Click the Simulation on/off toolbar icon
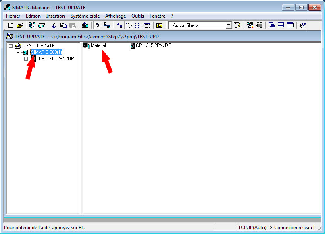This screenshot has height=234, width=325. [x=259, y=25]
